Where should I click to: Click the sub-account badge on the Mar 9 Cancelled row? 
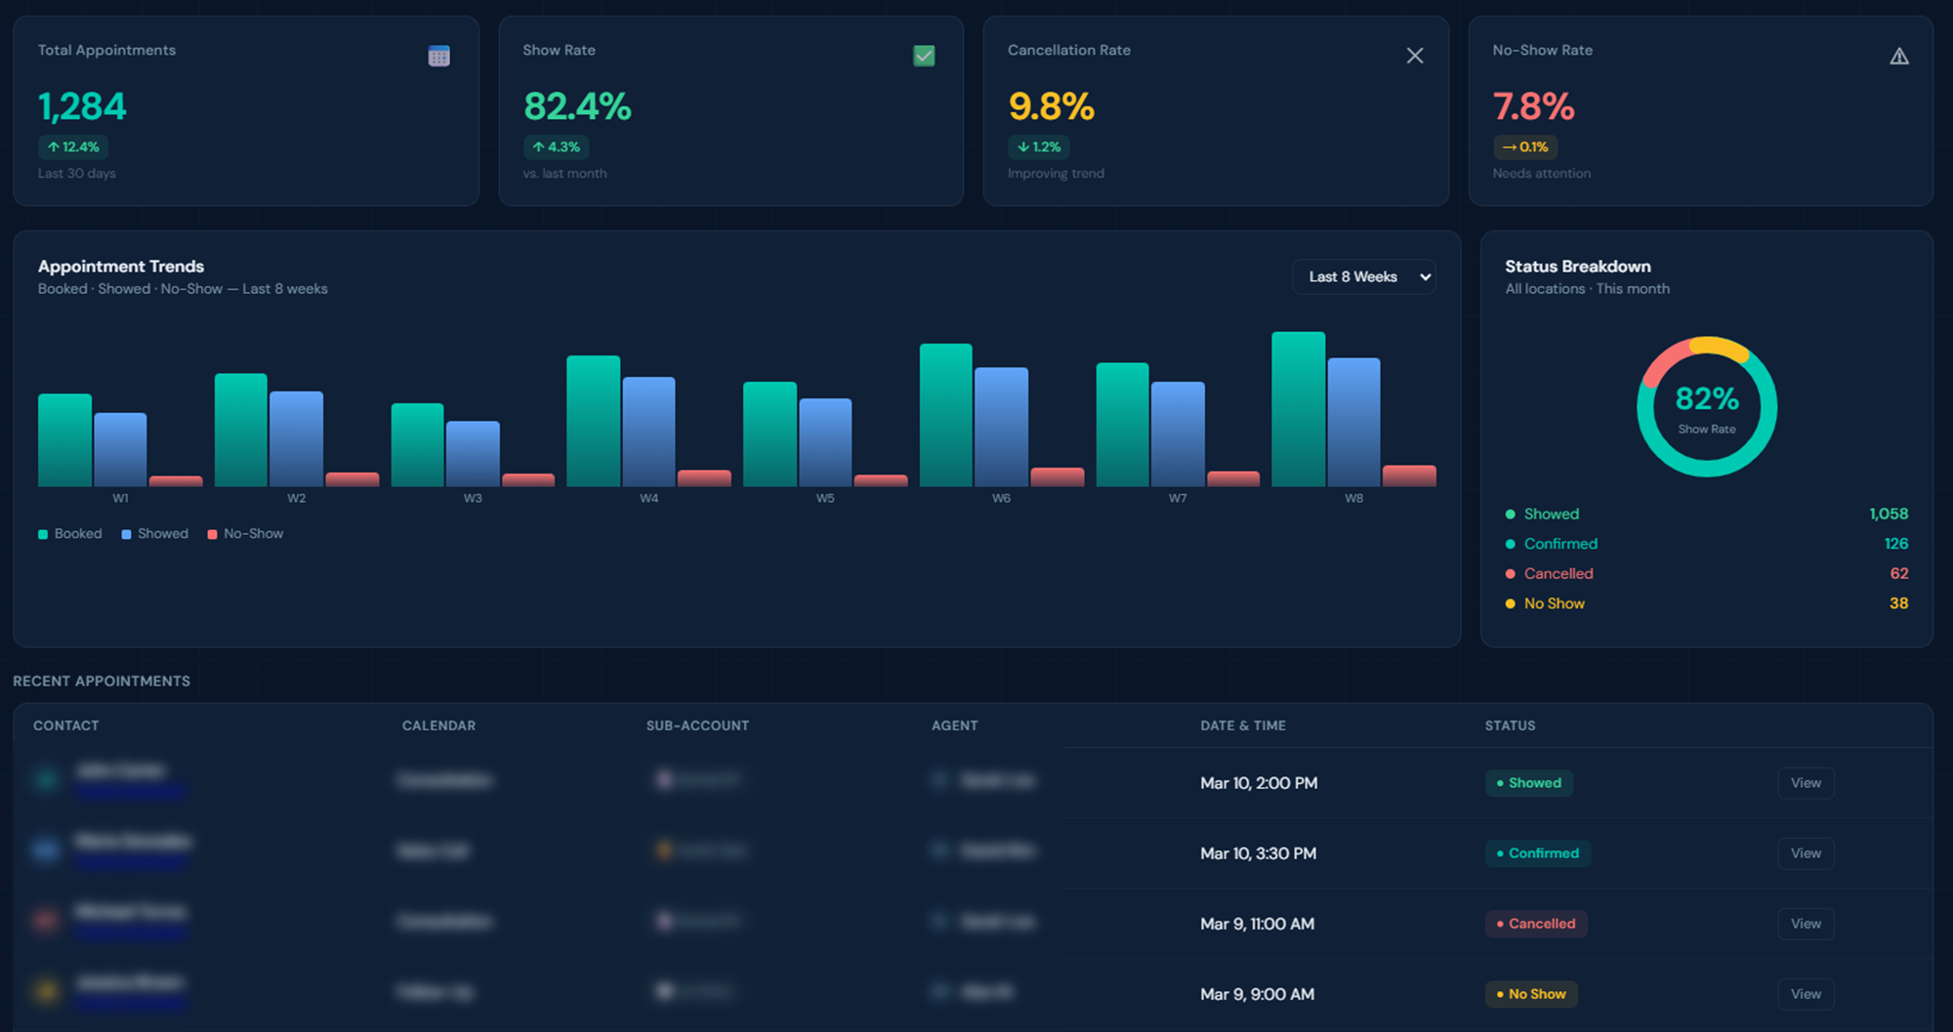697,922
